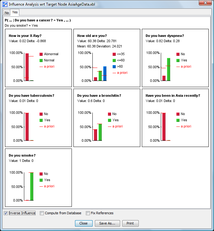Screen dimensions: 214x231
Task: Click green Yes swatch in dyspnea chart
Action: (178, 60)
